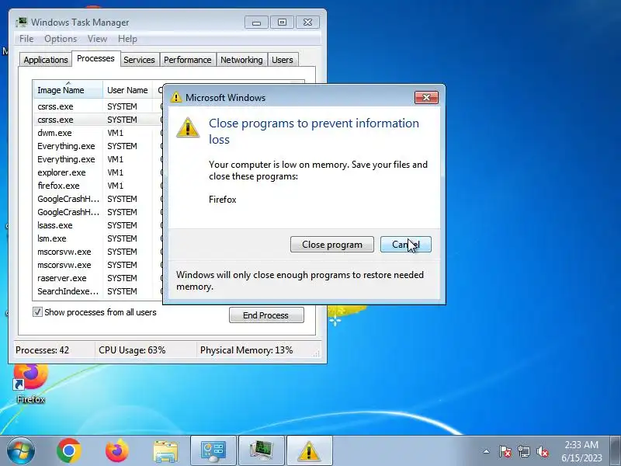Image resolution: width=621 pixels, height=466 pixels.
Task: Select the SearchIndexe... process row
Action: click(x=98, y=291)
